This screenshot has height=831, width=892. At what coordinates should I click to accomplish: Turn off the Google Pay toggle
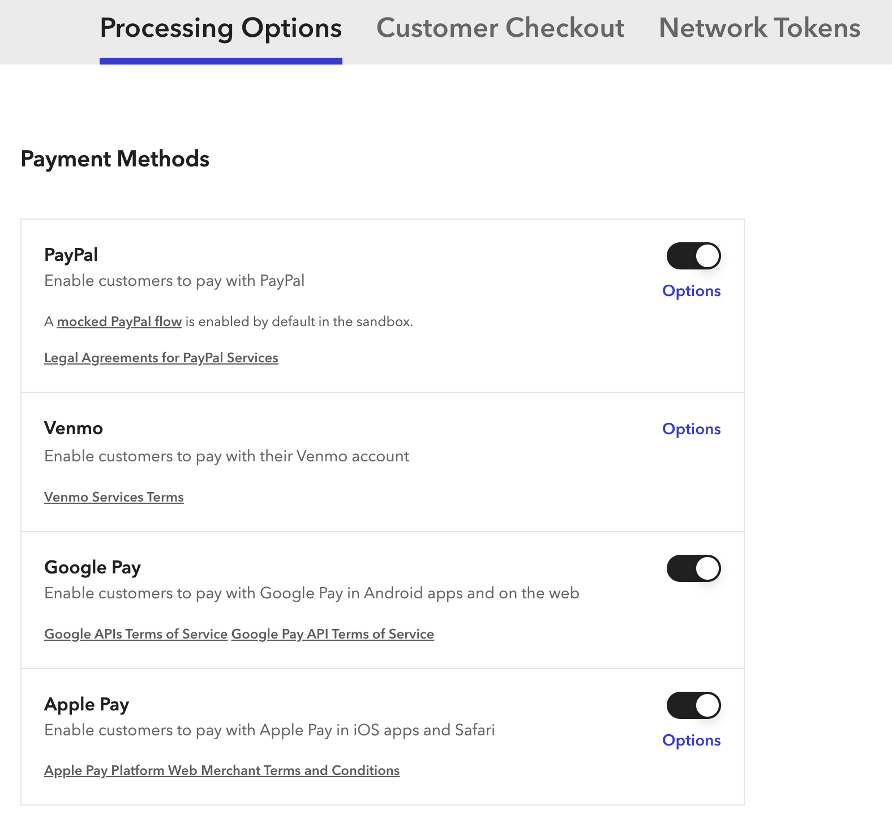tap(693, 568)
